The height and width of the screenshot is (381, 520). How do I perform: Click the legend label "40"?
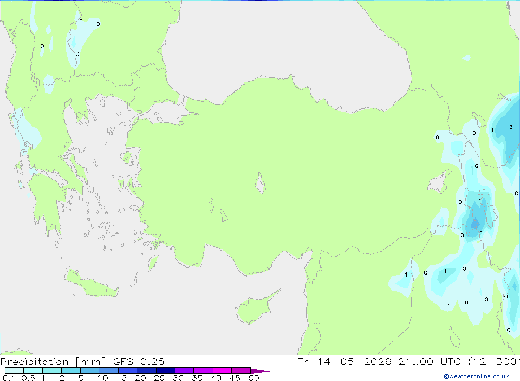pyautogui.click(x=216, y=378)
